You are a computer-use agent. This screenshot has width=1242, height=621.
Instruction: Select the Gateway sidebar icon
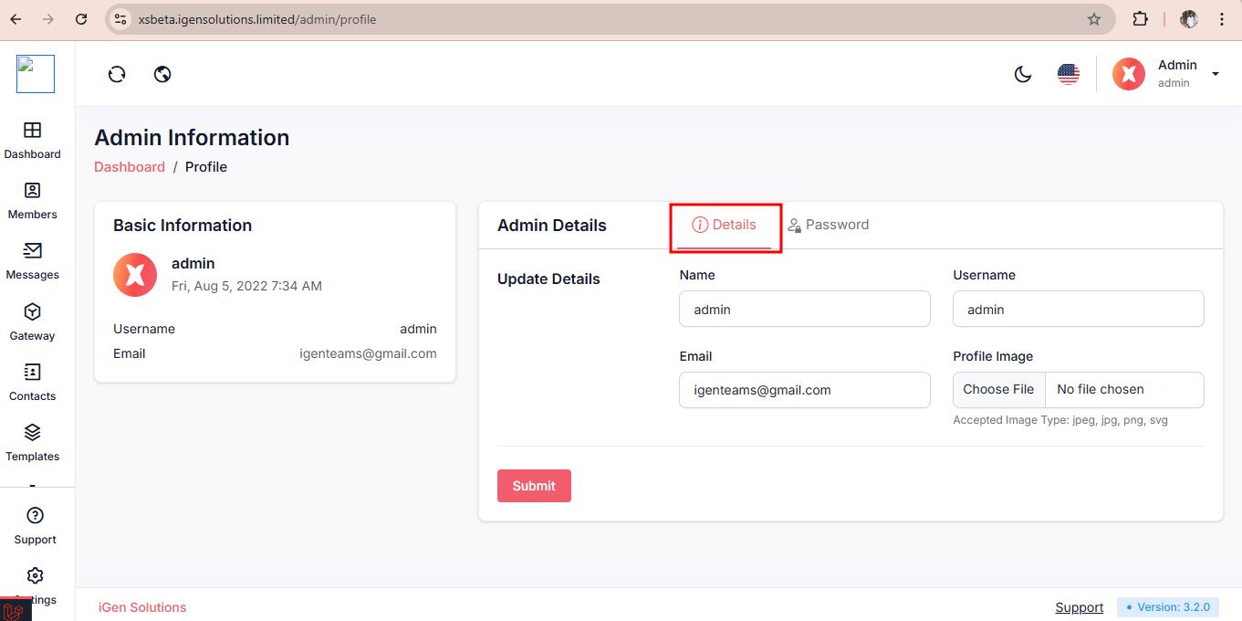pos(32,312)
